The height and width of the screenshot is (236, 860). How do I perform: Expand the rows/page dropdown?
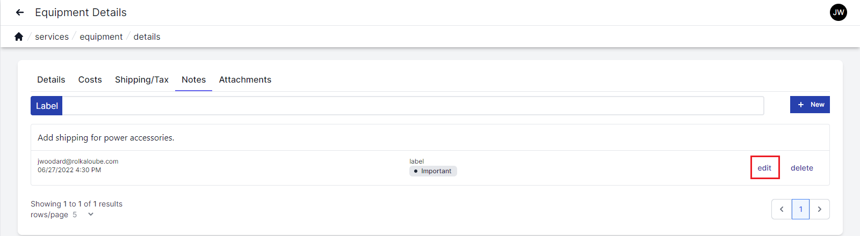pyautogui.click(x=90, y=215)
